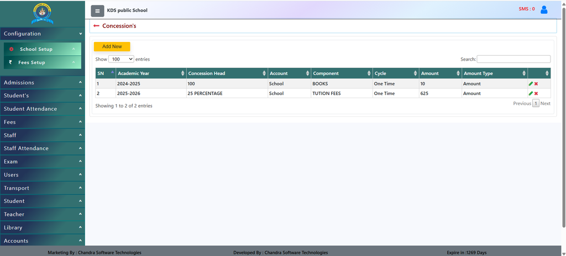Expand the Admissions menu
This screenshot has height=256, width=566.
tap(43, 83)
